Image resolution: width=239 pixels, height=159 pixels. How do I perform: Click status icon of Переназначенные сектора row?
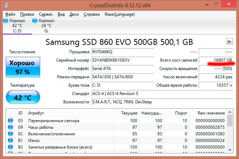pos(10,120)
